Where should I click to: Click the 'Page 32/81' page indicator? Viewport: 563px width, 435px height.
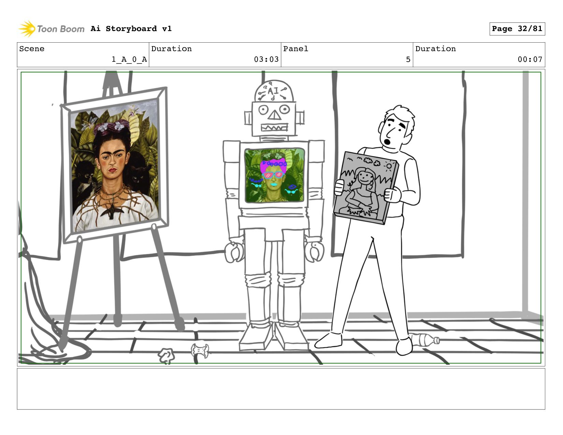(x=517, y=29)
